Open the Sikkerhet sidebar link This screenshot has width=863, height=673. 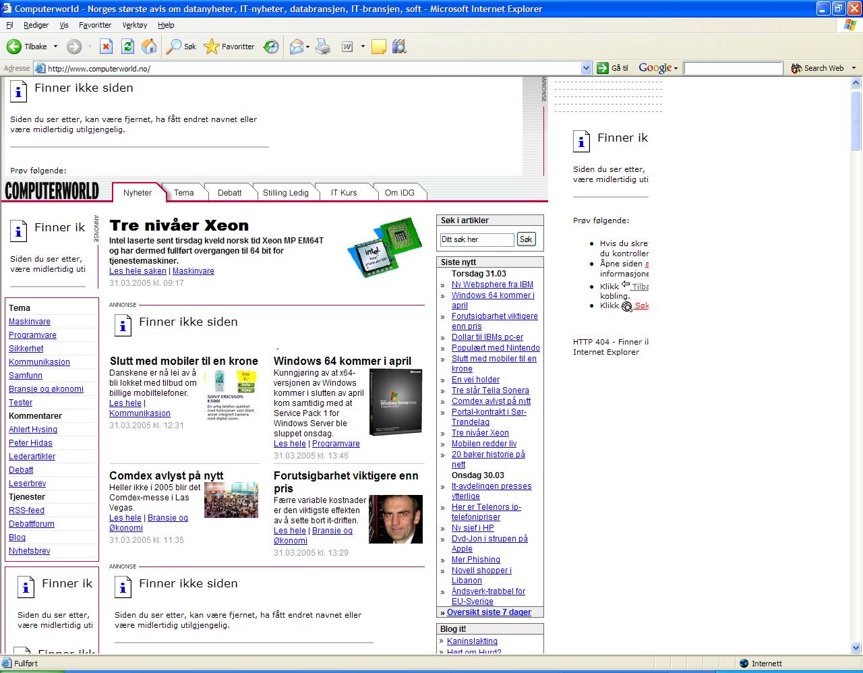pos(26,349)
